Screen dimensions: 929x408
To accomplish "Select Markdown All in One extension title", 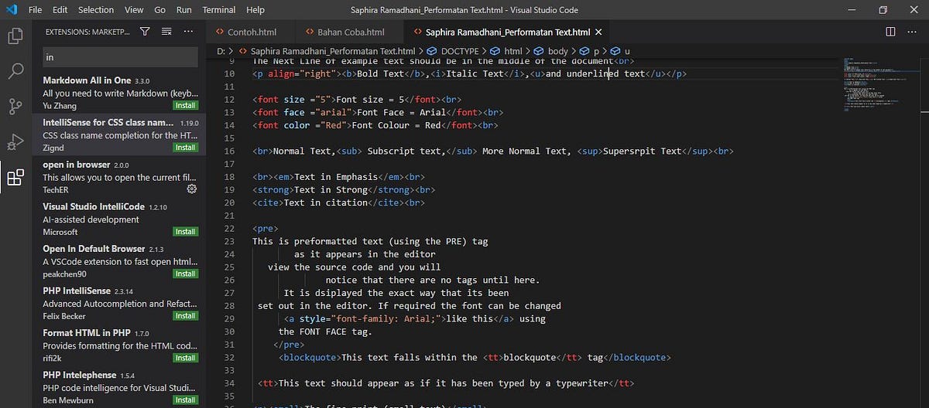I will coord(87,80).
